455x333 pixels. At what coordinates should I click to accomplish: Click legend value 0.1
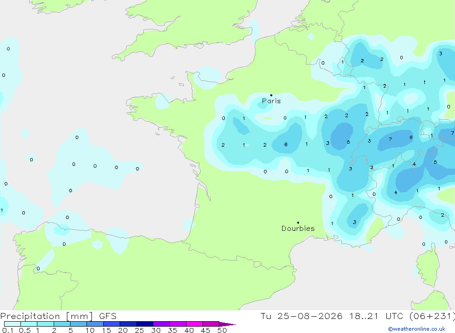point(8,330)
